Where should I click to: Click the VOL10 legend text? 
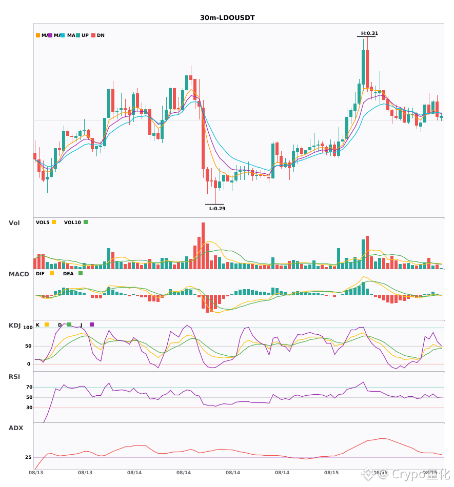pos(72,222)
